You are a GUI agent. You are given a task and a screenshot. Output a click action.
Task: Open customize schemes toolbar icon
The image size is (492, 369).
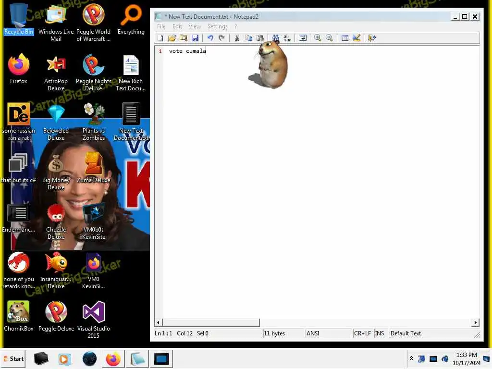(x=357, y=38)
